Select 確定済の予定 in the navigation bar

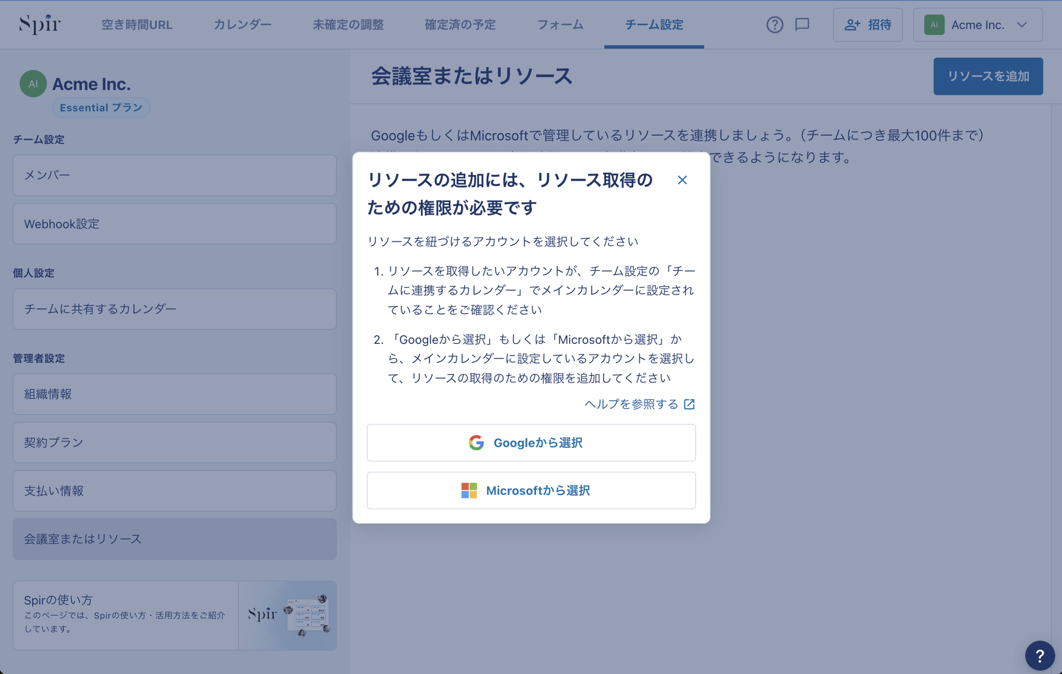coord(460,24)
